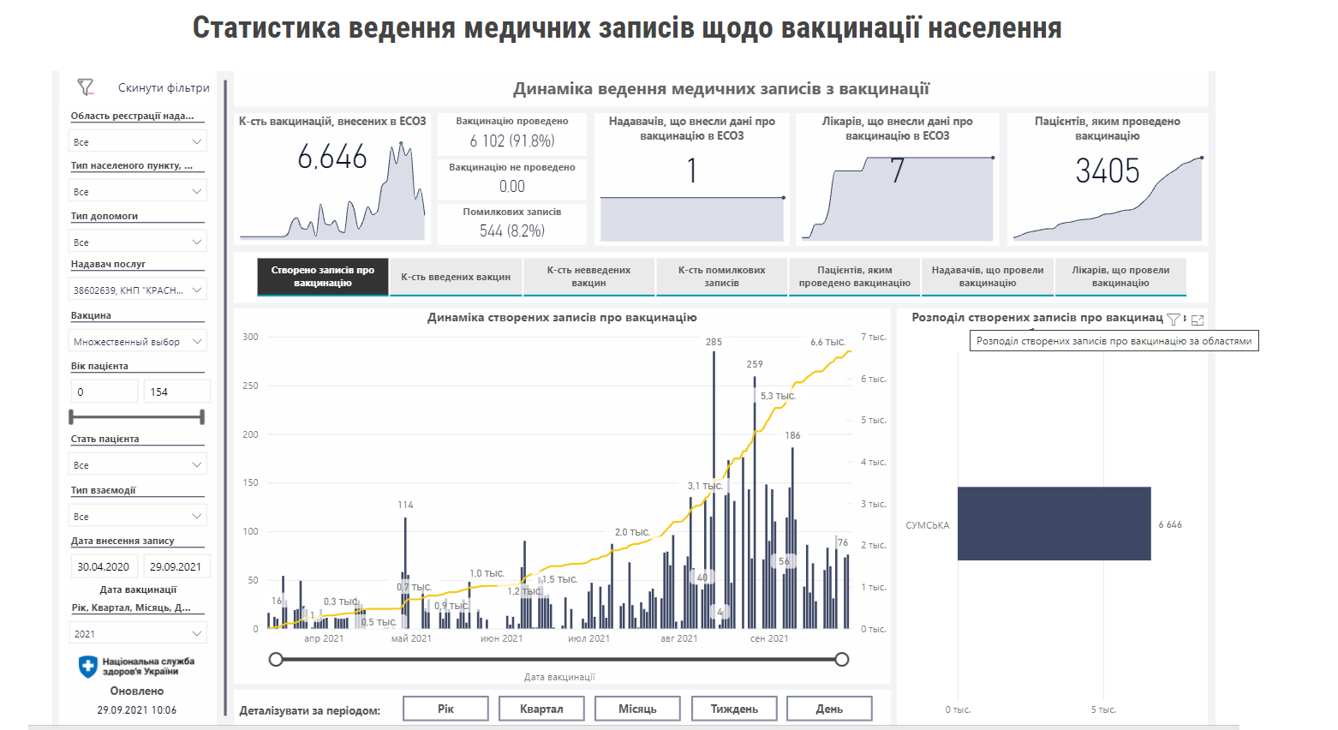Switch to the К-сть введених вакцин tab
1338x730 pixels.
coord(455,276)
